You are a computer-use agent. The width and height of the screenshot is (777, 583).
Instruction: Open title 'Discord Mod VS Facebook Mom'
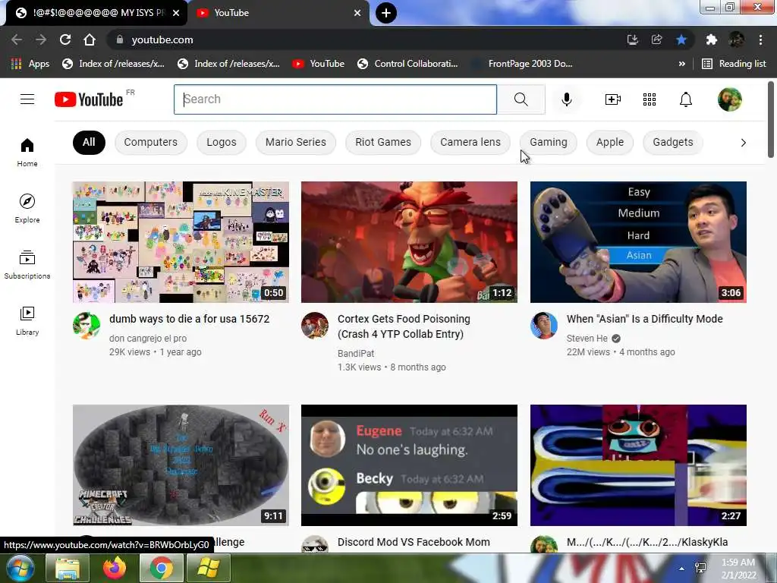pyautogui.click(x=414, y=542)
